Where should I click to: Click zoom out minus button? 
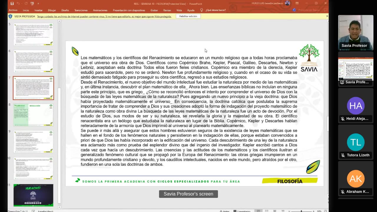[x=290, y=211]
